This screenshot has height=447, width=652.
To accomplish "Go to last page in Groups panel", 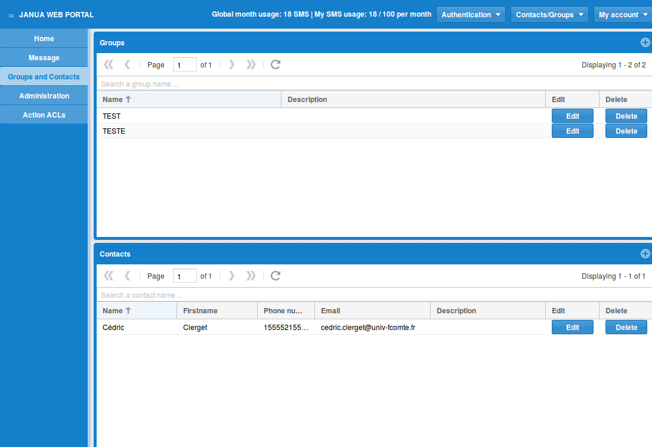I will pyautogui.click(x=251, y=64).
